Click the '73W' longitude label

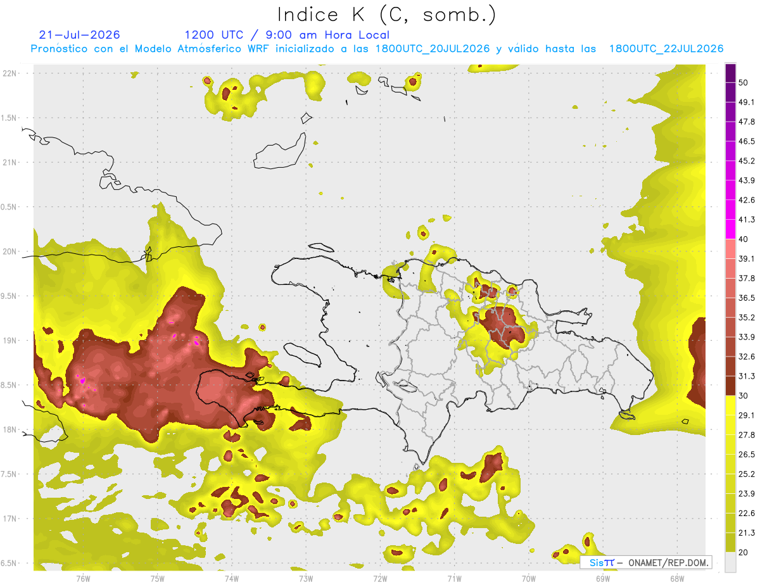point(306,578)
